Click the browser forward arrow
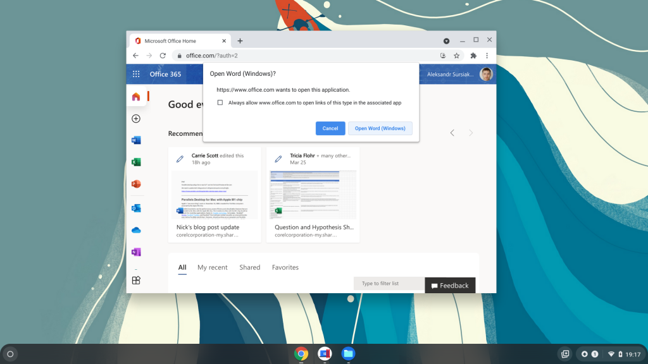648x364 pixels. pos(149,56)
